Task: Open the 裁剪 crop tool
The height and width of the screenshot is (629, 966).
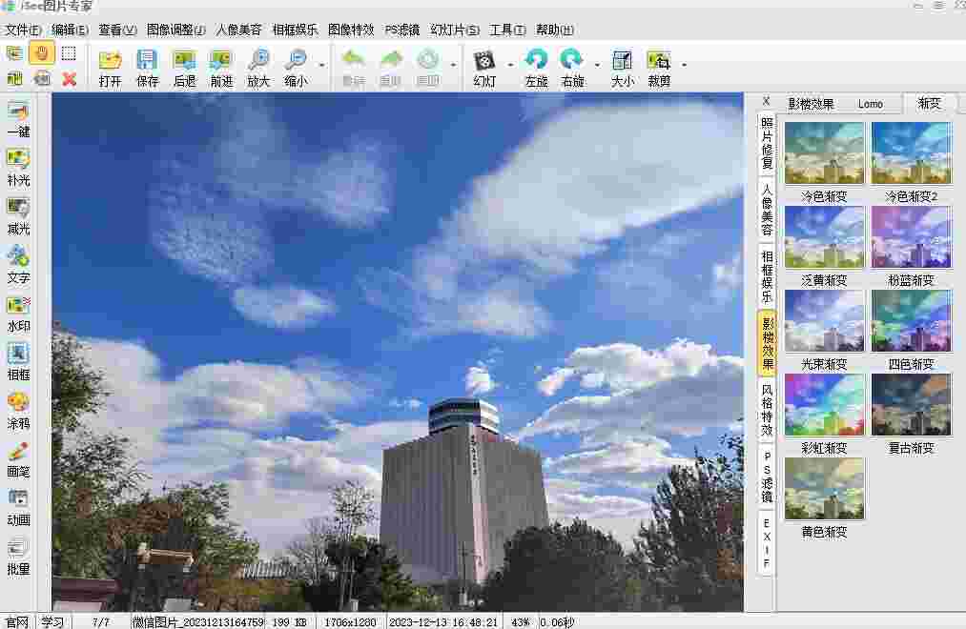Action: [662, 68]
